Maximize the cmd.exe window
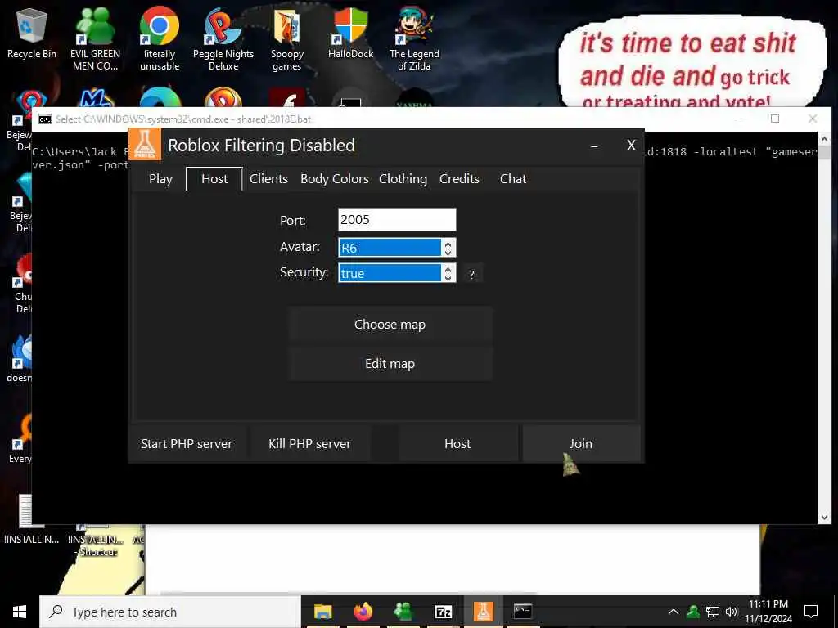Screen dimensions: 838x628 [x=775, y=119]
